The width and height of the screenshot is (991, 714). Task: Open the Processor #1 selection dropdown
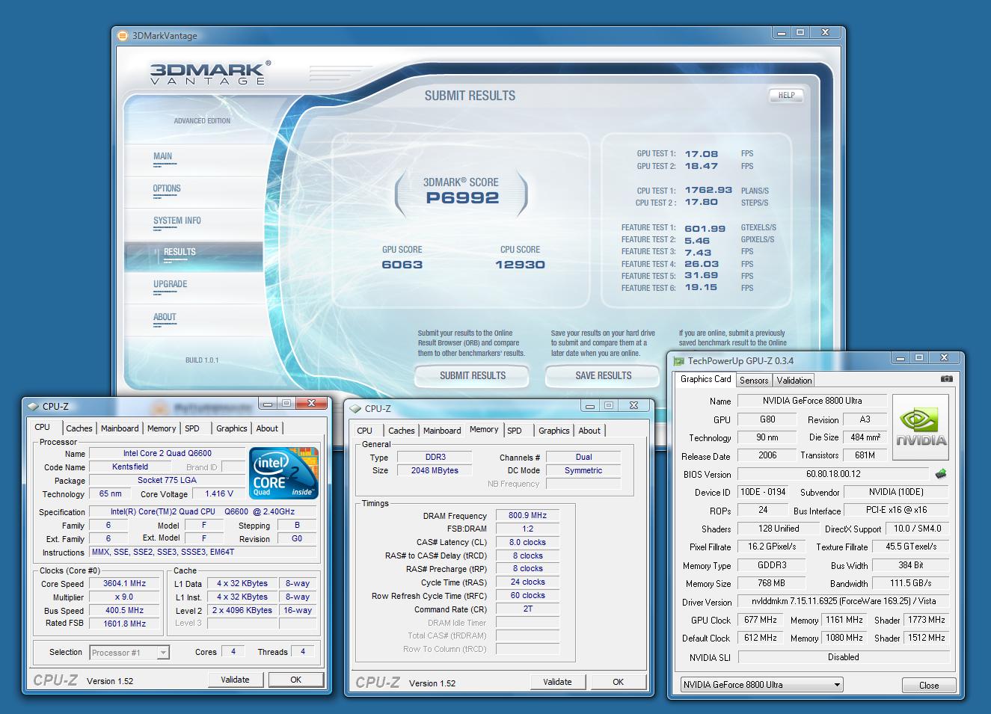[x=129, y=653]
